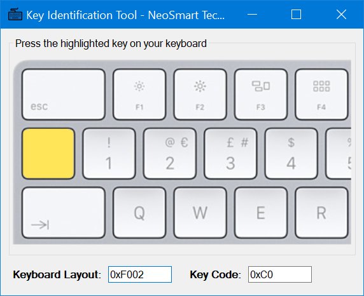Click the R key
The width and height of the screenshot is (364, 296).
(321, 213)
